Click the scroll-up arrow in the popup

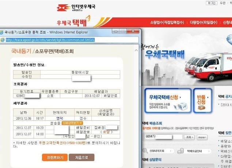point(136,51)
